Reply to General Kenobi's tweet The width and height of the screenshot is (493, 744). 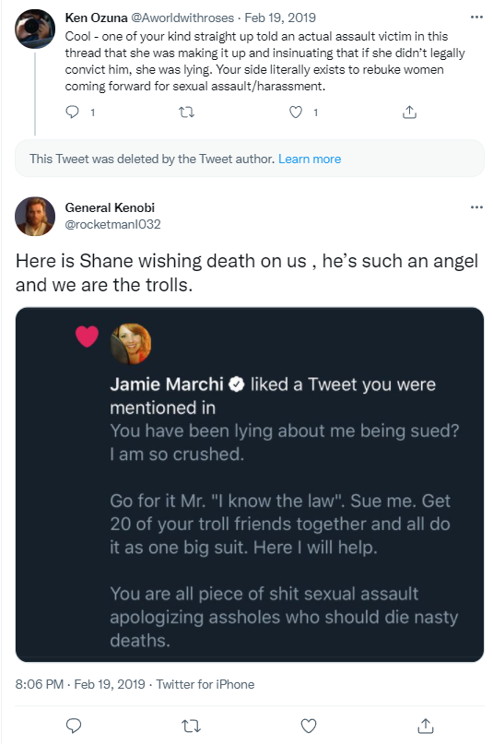click(x=74, y=726)
